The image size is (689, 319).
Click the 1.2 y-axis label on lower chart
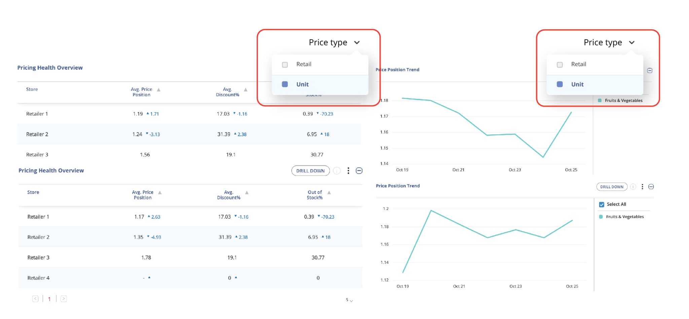(386, 209)
